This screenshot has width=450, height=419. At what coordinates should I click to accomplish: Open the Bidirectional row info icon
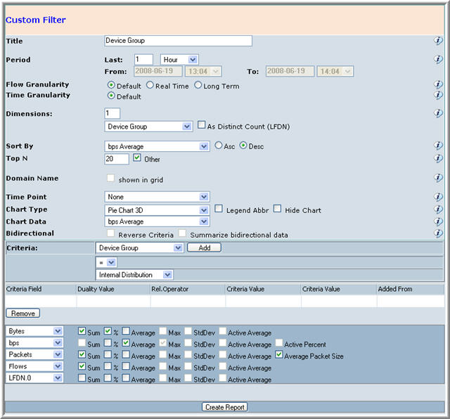coord(438,233)
